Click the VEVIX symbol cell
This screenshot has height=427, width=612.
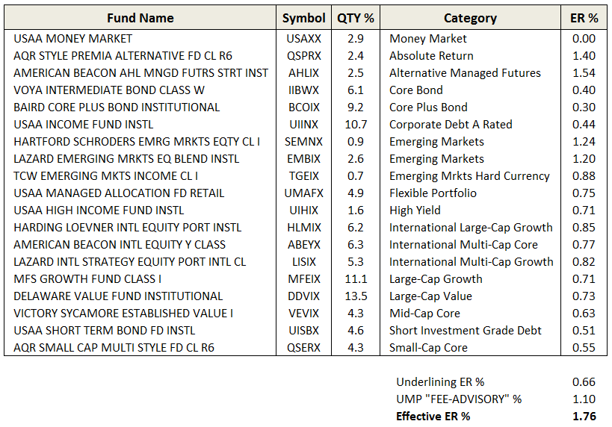point(303,314)
